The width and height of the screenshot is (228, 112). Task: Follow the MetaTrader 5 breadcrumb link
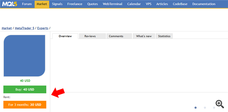click(x=24, y=28)
